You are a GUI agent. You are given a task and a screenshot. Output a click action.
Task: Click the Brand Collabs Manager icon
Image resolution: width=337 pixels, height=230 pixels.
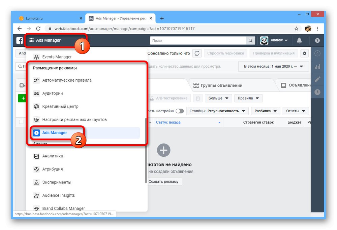[x=36, y=208]
